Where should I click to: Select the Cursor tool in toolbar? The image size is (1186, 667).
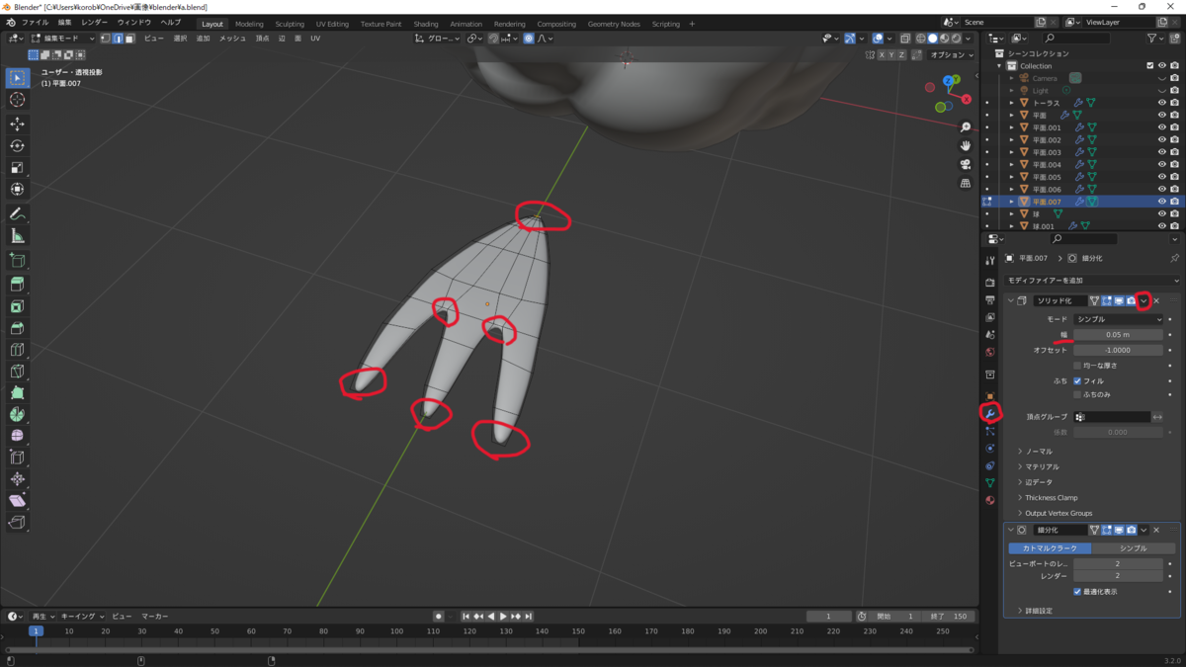coord(17,100)
